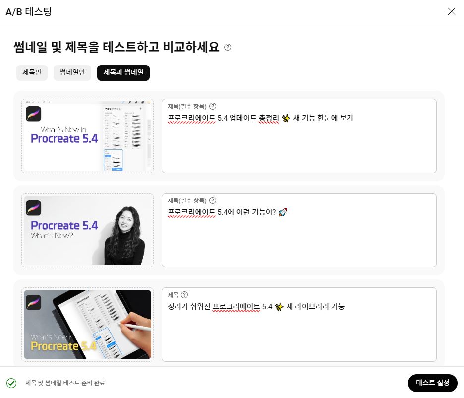
Task: Click the X to close the A/B 테스팅 dialog
Action: 451,11
